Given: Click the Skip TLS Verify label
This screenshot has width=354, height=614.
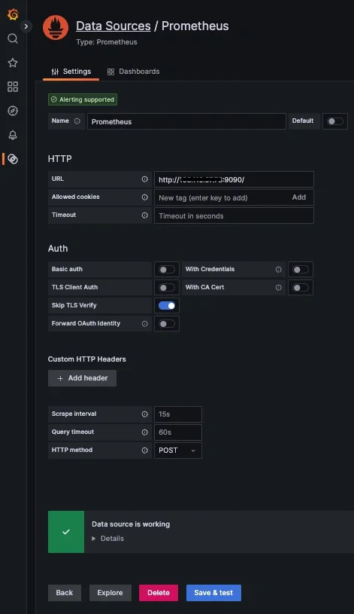Looking at the screenshot, I should tap(74, 305).
